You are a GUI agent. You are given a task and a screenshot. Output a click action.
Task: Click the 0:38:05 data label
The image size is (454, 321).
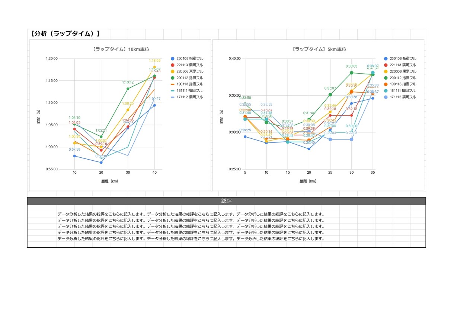(x=351, y=66)
